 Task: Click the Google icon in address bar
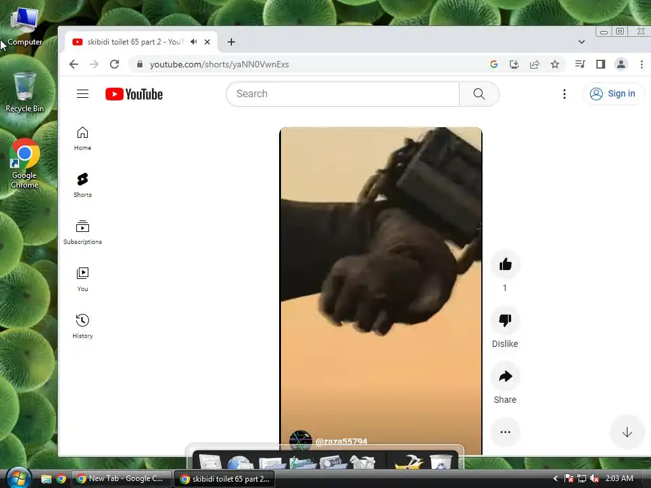point(493,64)
